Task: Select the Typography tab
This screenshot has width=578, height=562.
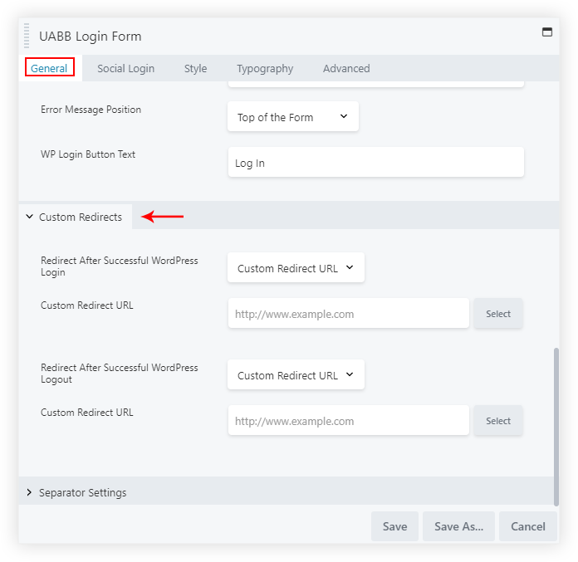Action: pyautogui.click(x=264, y=68)
